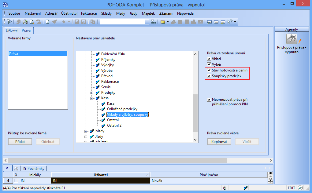Expand the Jízdy tree node
The width and height of the screenshot is (312, 193).
[86, 137]
